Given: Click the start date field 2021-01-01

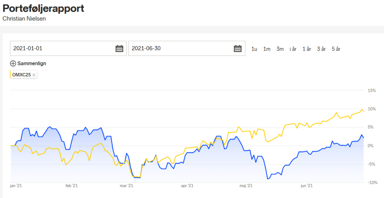Looking at the screenshot, I should 68,48.
